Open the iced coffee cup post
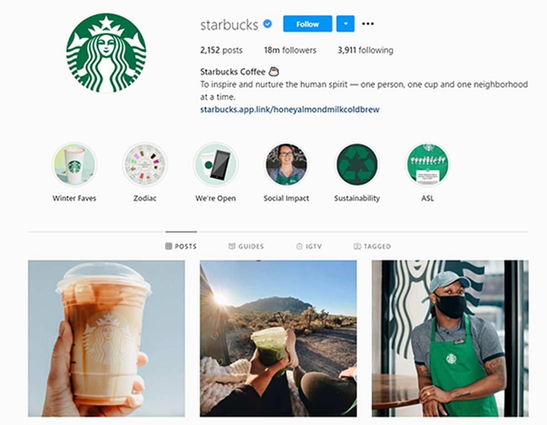 tap(107, 338)
